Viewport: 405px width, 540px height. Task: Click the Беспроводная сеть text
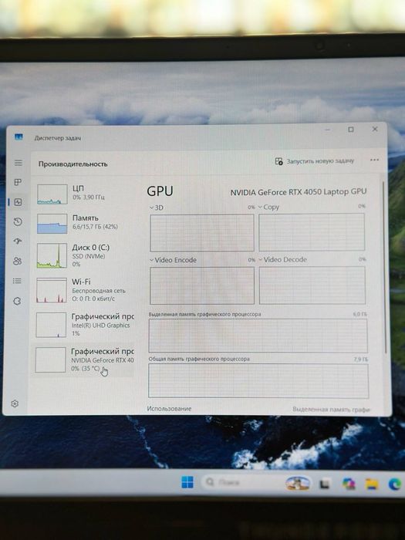tap(99, 291)
